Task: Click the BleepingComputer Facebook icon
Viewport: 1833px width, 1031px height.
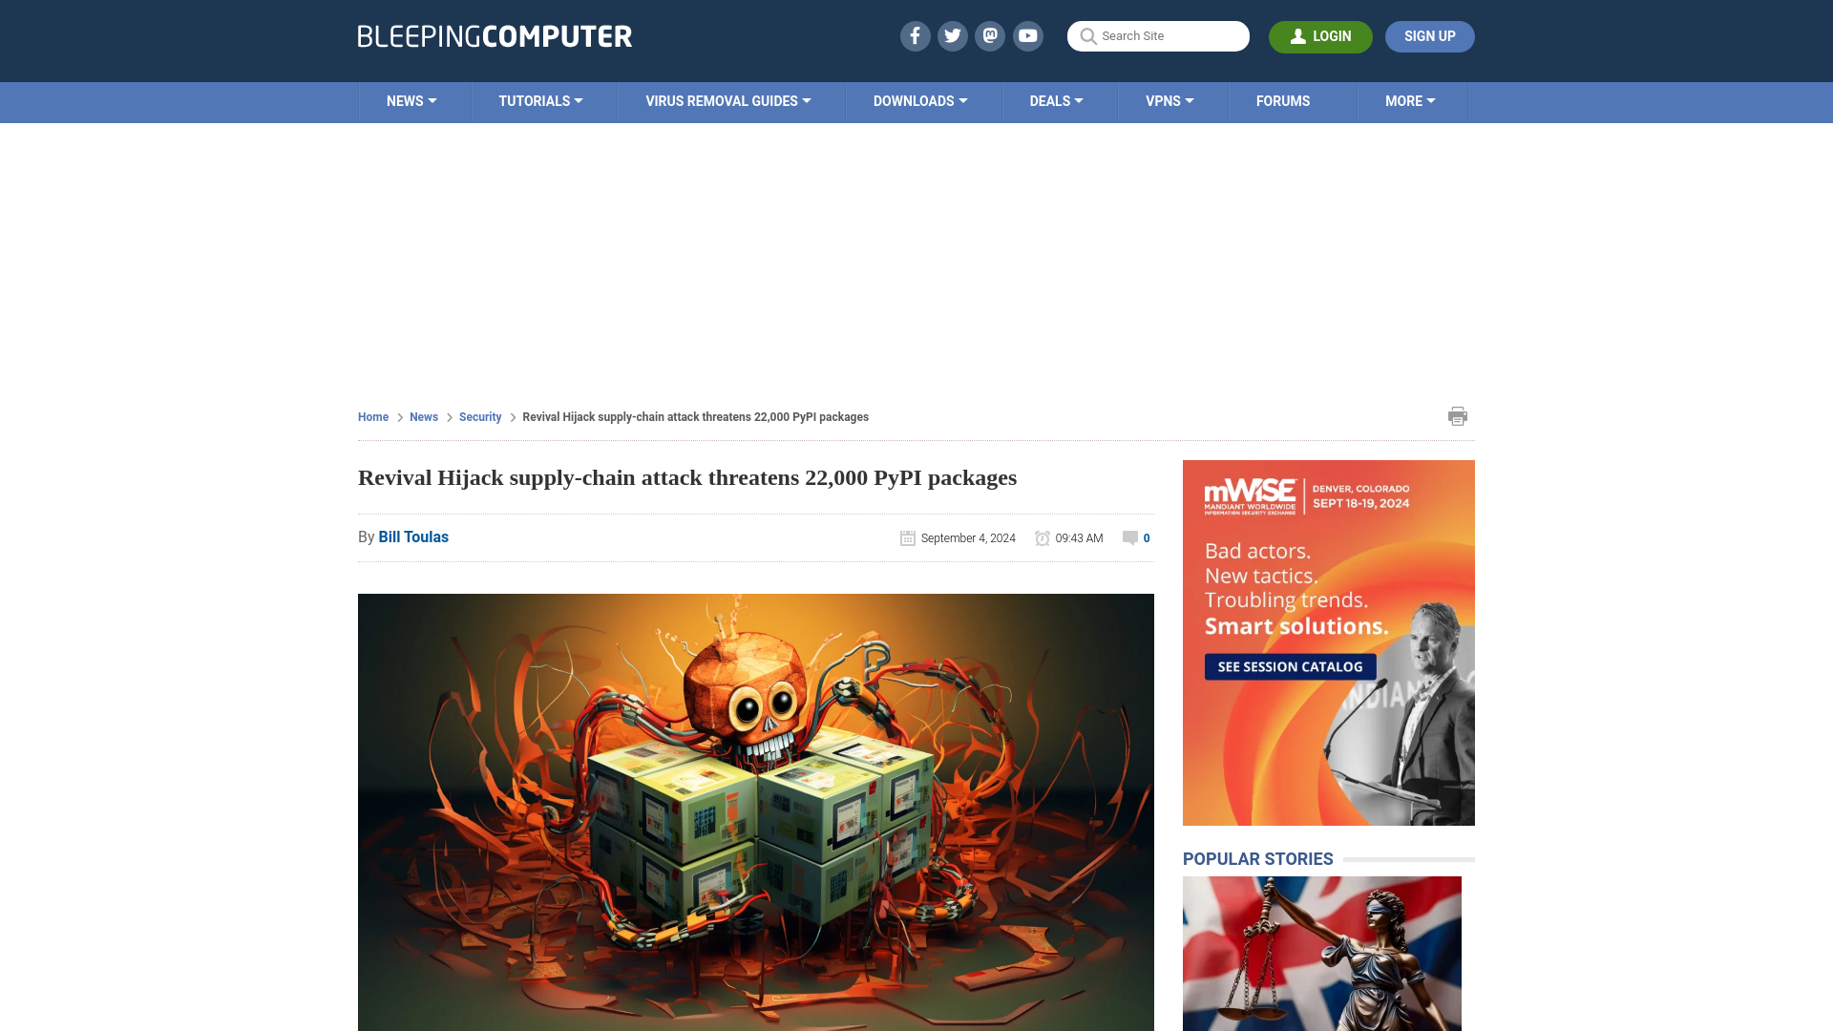Action: 916,35
